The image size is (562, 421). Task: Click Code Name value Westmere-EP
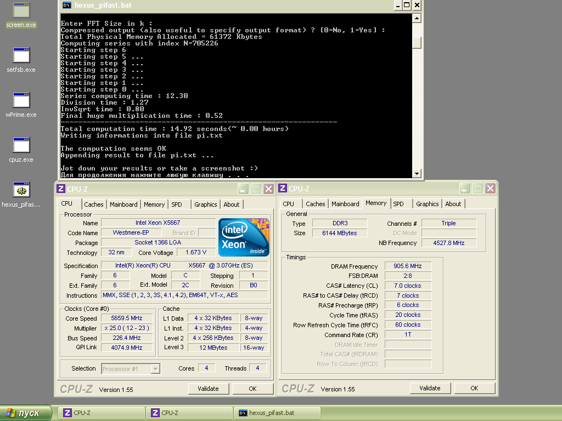coord(131,232)
